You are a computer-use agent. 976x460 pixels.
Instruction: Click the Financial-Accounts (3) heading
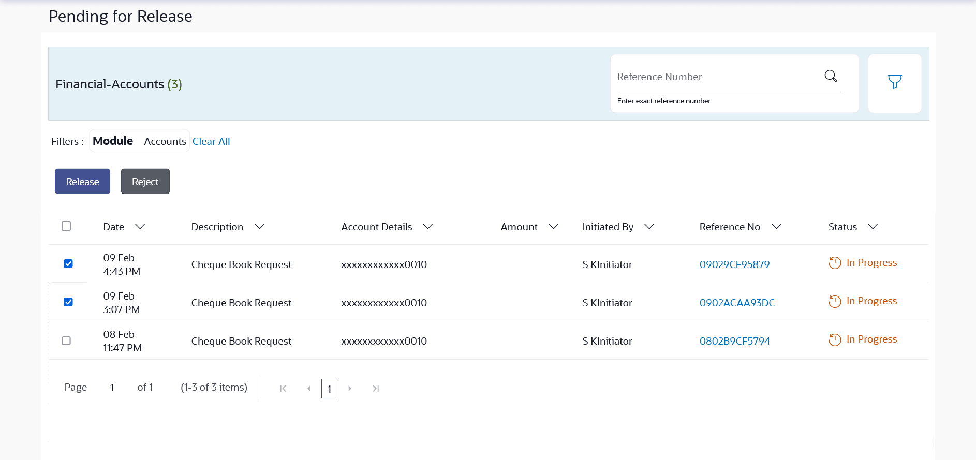point(119,84)
